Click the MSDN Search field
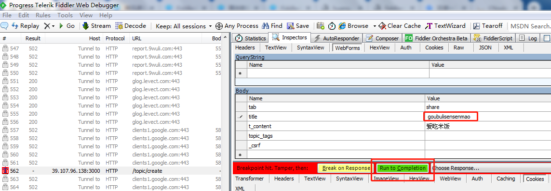This screenshot has height=191, width=551. pos(530,26)
